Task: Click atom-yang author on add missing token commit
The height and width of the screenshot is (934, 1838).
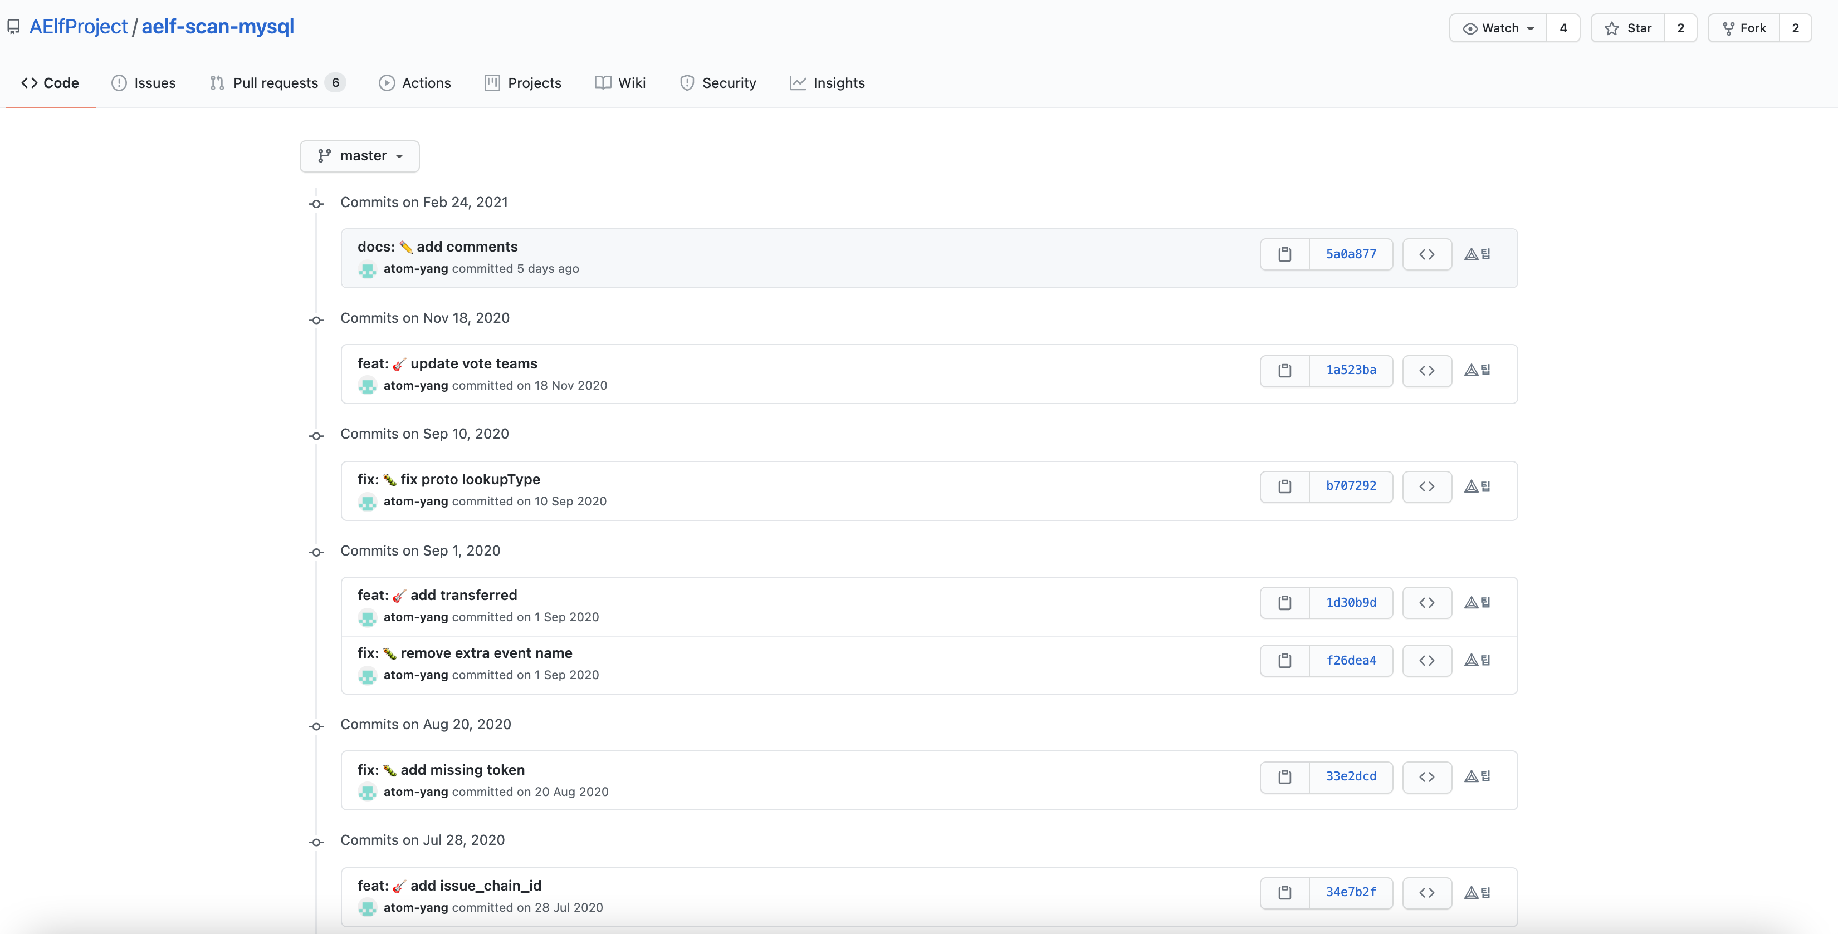Action: pyautogui.click(x=416, y=792)
